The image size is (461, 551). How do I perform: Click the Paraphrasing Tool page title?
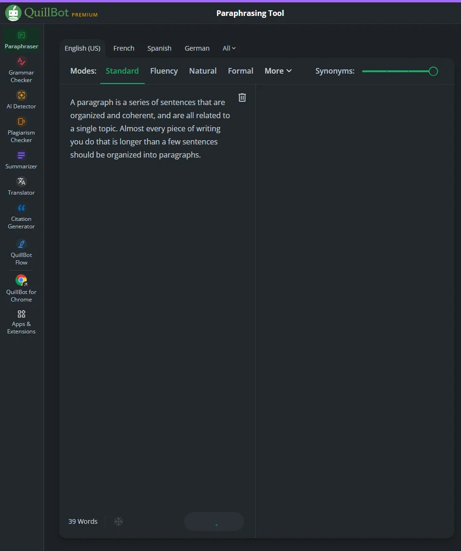(x=250, y=13)
